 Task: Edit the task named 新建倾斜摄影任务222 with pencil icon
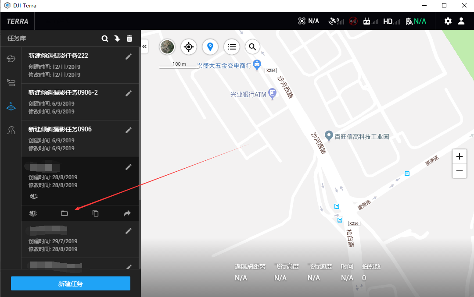pyautogui.click(x=128, y=56)
